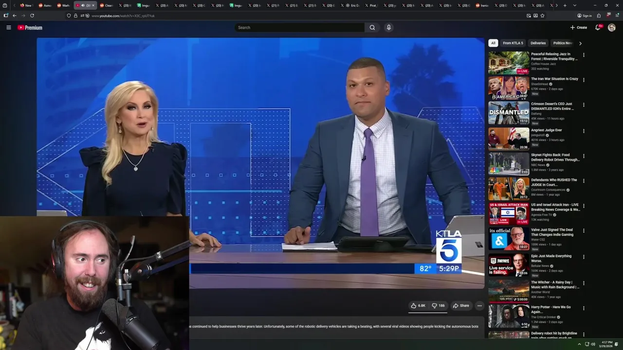Select the Politics News chip
The height and width of the screenshot is (350, 623).
pos(562,43)
